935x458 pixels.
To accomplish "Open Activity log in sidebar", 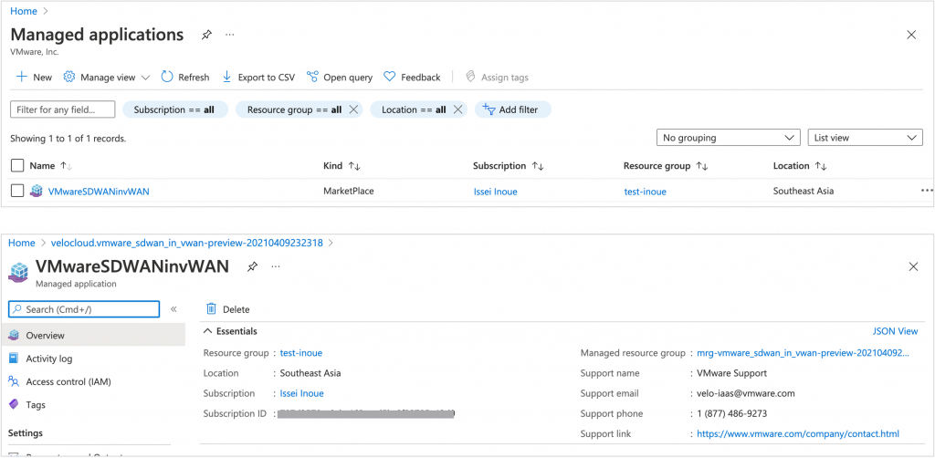I will point(48,359).
